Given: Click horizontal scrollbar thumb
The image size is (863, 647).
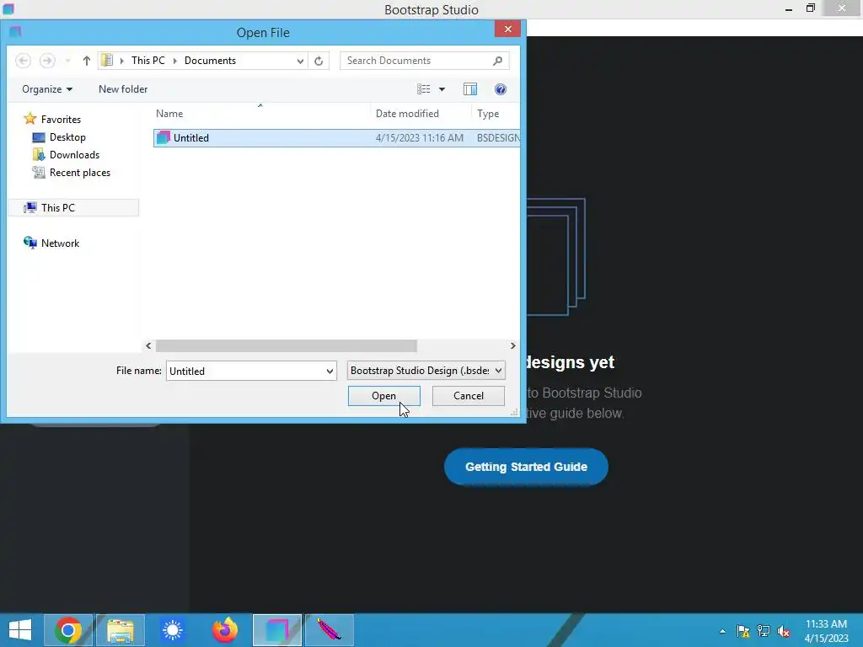Looking at the screenshot, I should 287,345.
